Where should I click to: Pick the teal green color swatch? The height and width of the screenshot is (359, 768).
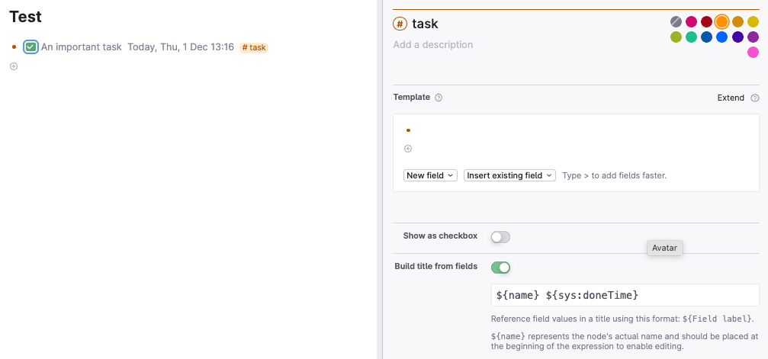point(691,37)
